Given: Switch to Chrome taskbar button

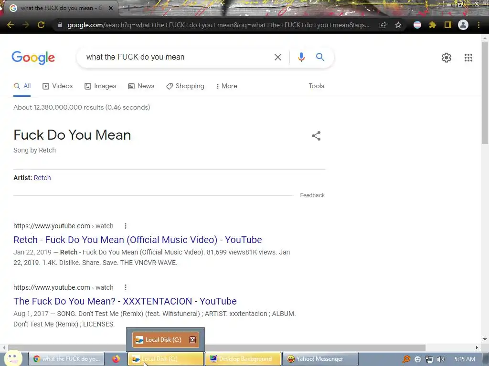Looking at the screenshot, I should point(66,359).
